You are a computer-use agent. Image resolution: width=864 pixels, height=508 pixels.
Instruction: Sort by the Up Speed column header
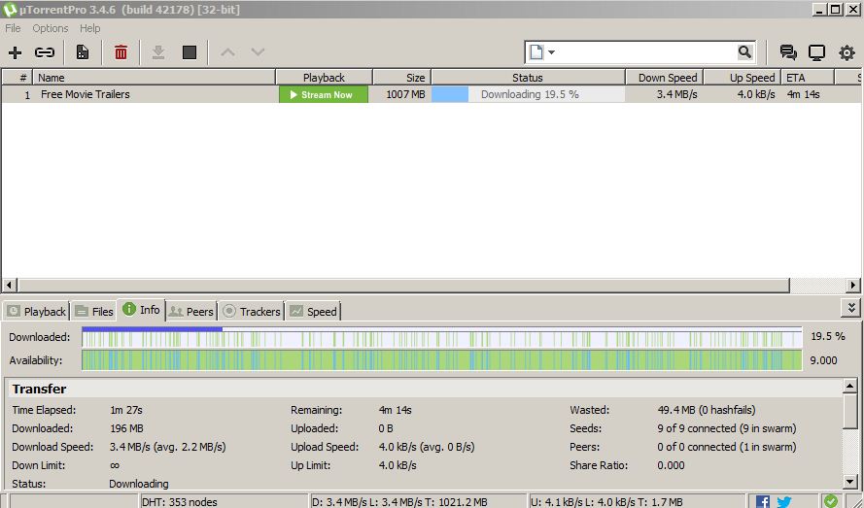[x=743, y=77]
